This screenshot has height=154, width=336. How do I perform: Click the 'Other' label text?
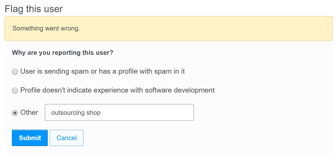pyautogui.click(x=29, y=112)
